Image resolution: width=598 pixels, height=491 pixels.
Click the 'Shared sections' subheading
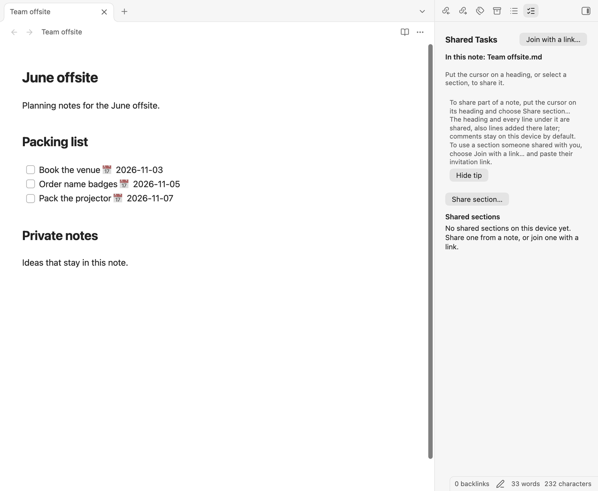pos(473,217)
